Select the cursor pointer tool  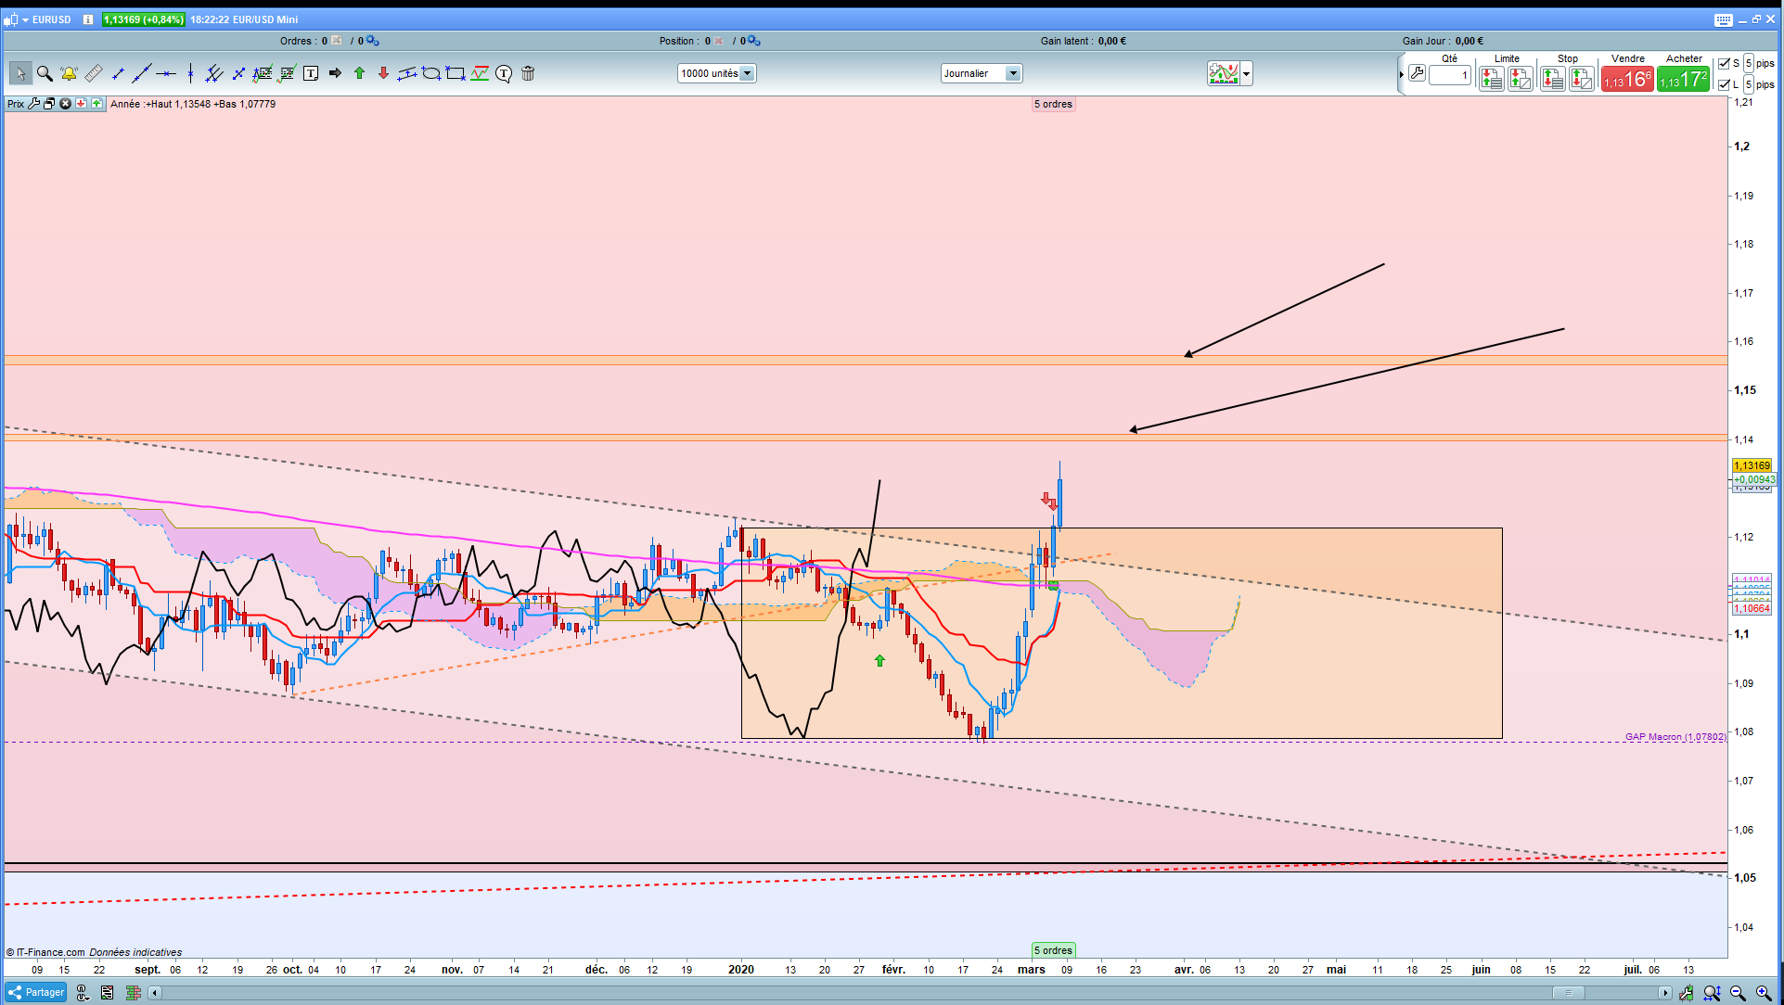(20, 73)
